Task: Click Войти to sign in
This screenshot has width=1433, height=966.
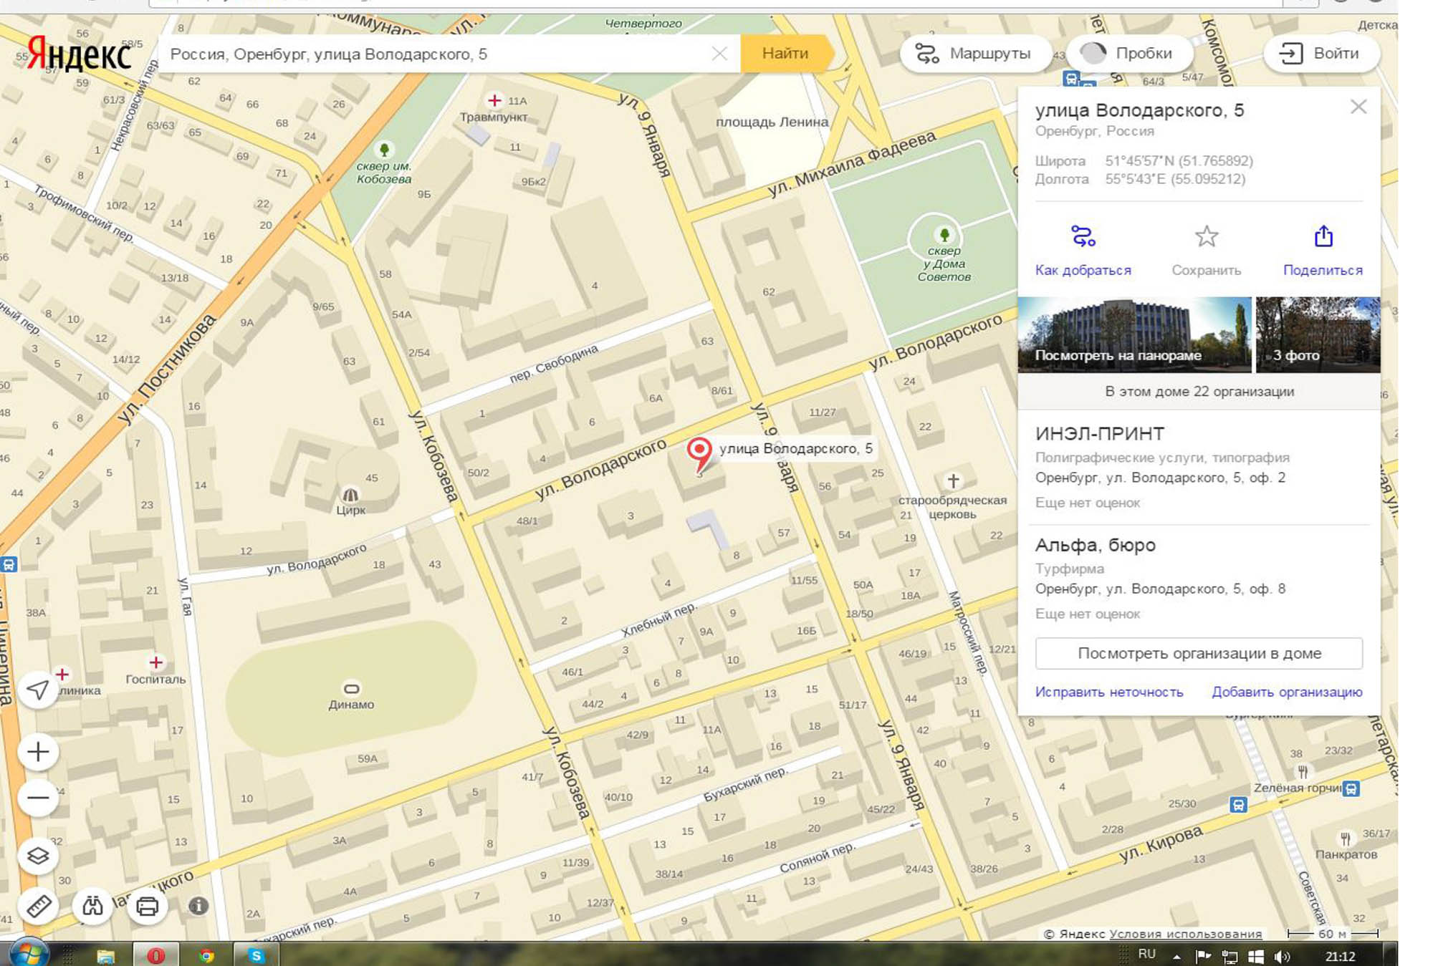Action: tap(1321, 54)
